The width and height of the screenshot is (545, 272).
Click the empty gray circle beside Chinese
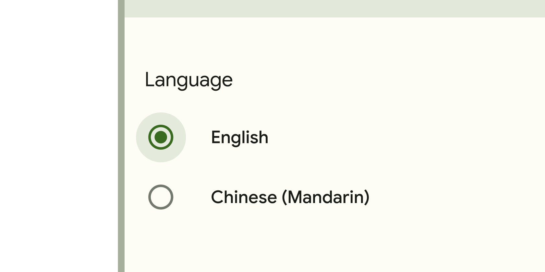tap(161, 197)
